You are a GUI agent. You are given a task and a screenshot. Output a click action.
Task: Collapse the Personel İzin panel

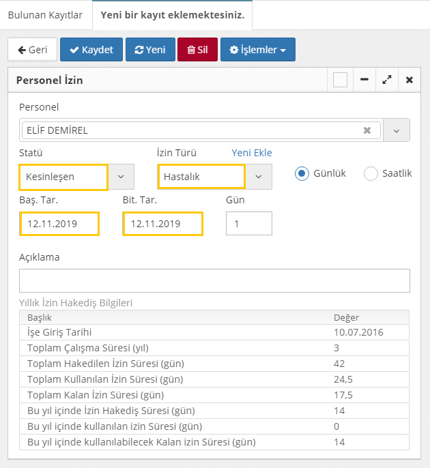364,80
